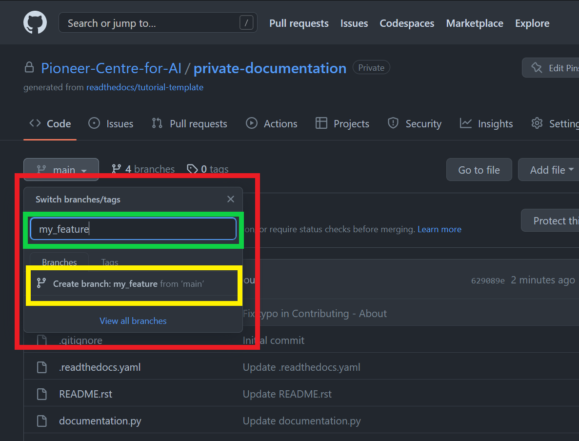Go to Pull requests in top navigation
Image resolution: width=579 pixels, height=441 pixels.
click(299, 23)
